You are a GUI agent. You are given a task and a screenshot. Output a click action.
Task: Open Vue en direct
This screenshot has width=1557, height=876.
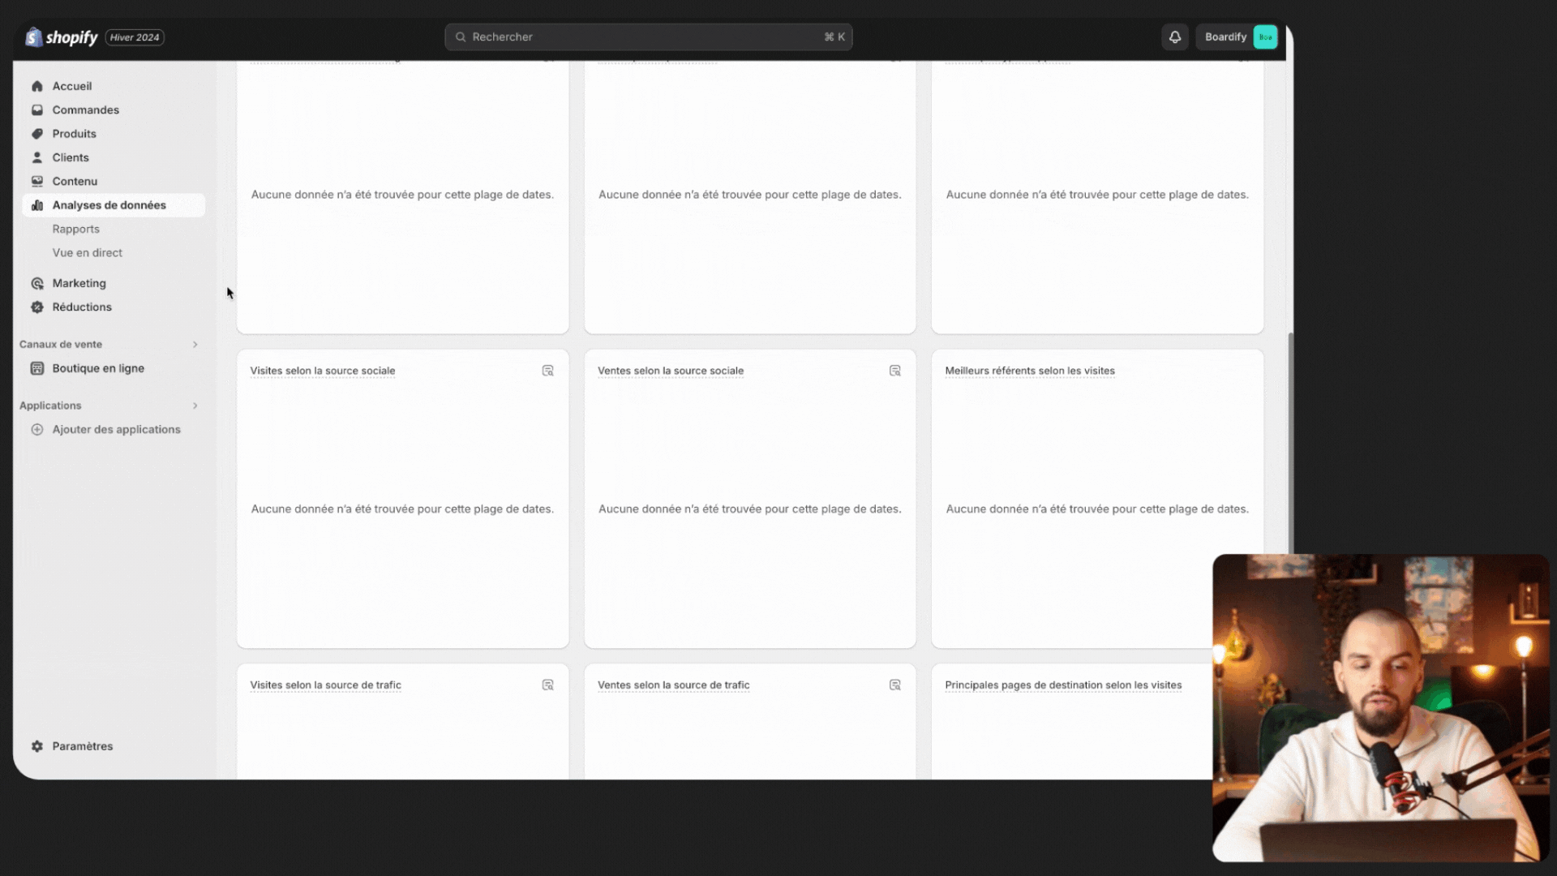click(x=87, y=253)
